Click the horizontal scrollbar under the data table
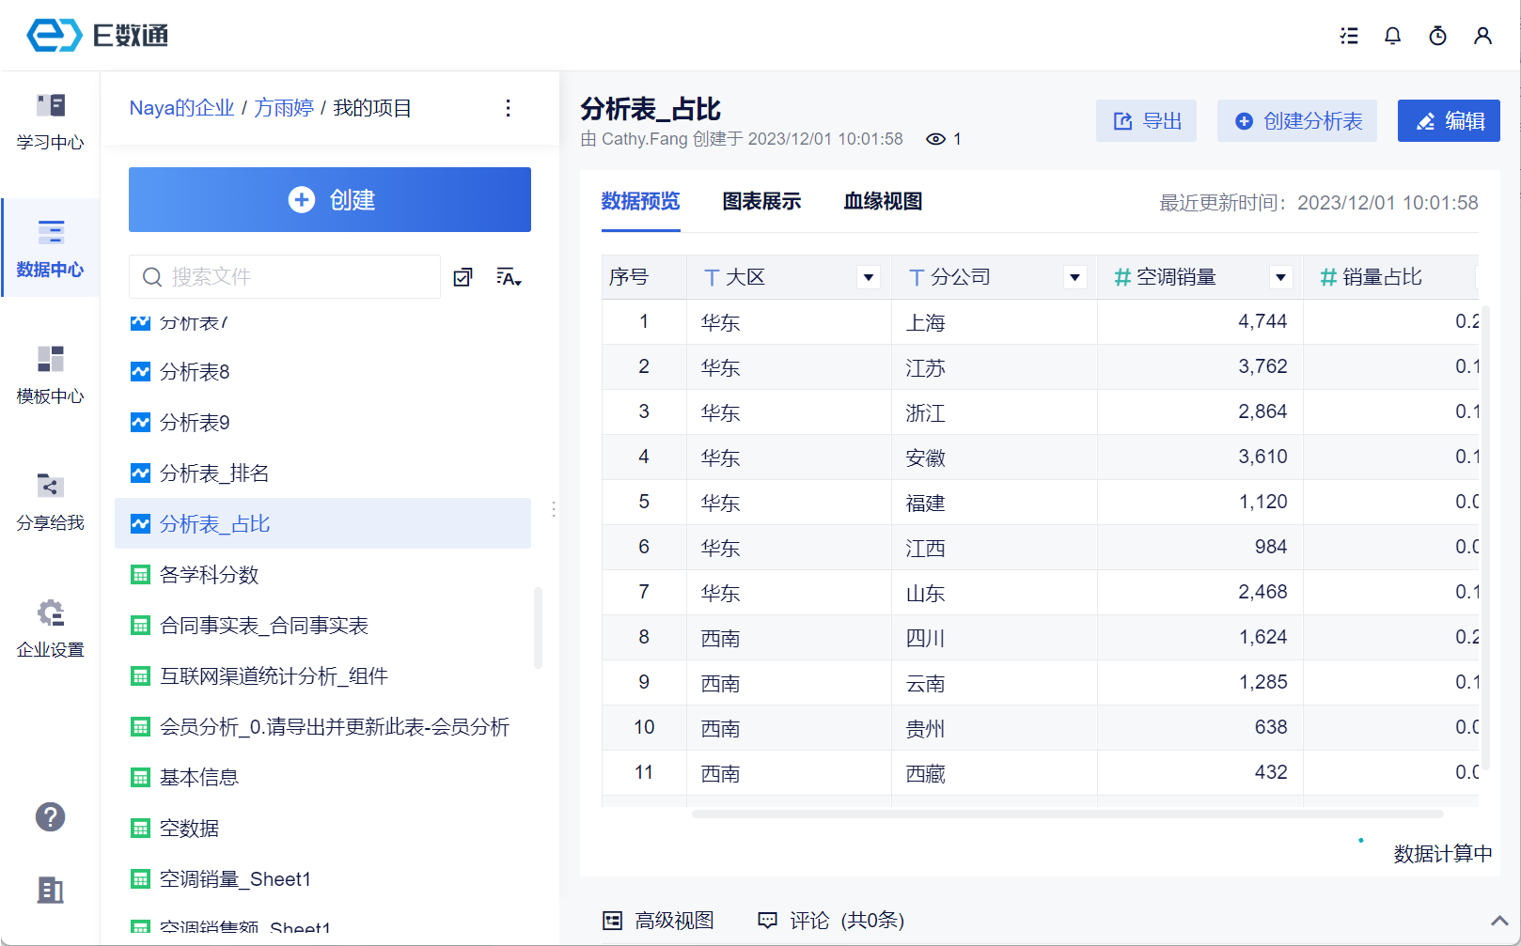Image resolution: width=1521 pixels, height=946 pixels. tap(1067, 814)
